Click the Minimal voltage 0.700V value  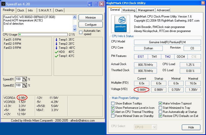176,90
